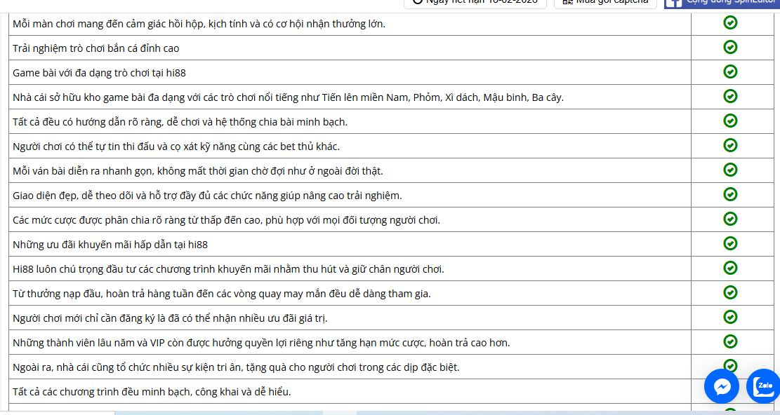Click the green check icon for 'Mỗi màn chơi mang đến' row

[729, 23]
